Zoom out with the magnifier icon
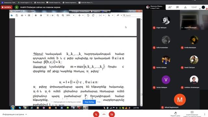208x117 pixels. coord(58,15)
